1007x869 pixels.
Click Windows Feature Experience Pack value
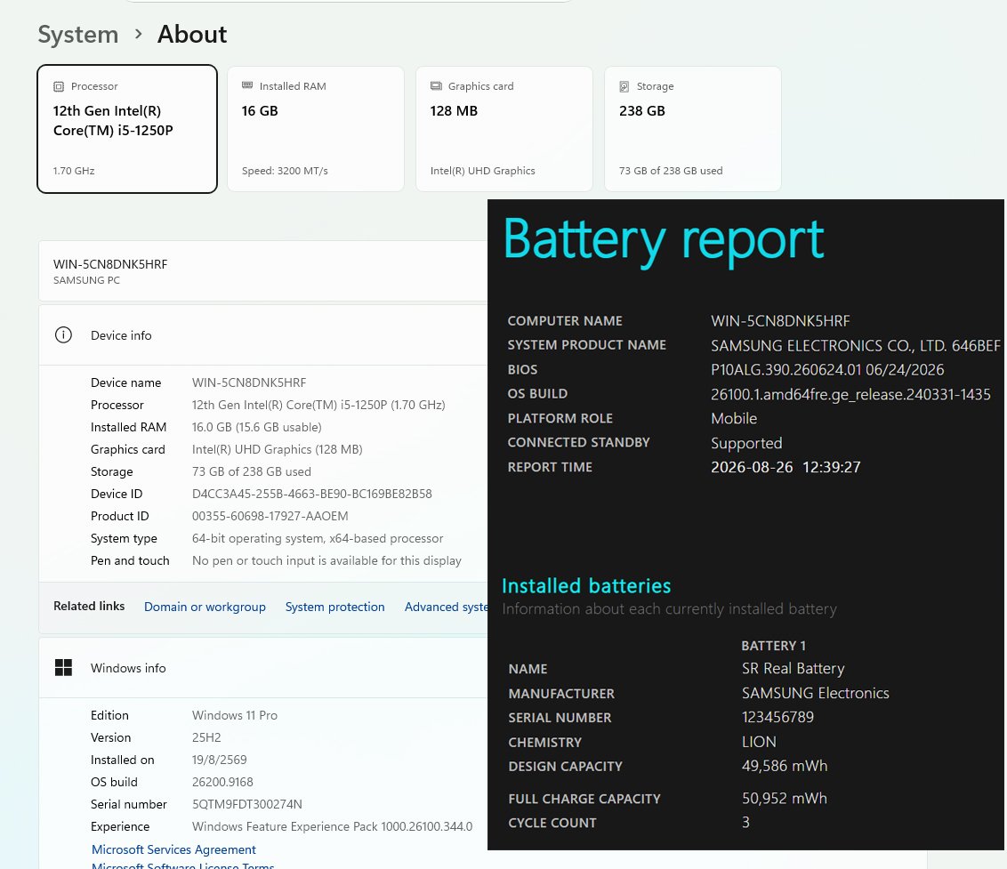pos(332,826)
